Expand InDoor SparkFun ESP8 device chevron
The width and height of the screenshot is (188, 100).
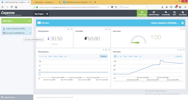30,29
